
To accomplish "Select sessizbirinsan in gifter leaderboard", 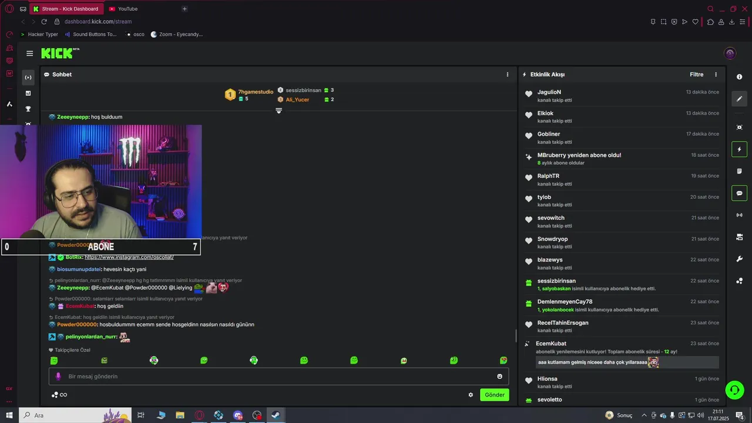I will click(x=303, y=90).
